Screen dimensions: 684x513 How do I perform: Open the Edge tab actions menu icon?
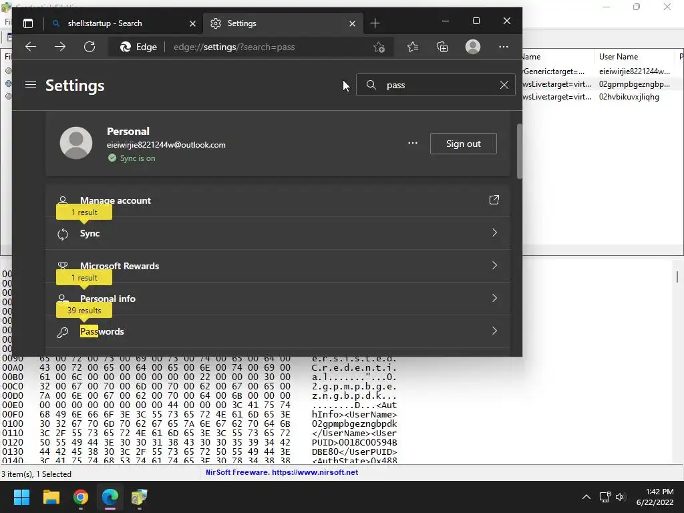tap(28, 23)
